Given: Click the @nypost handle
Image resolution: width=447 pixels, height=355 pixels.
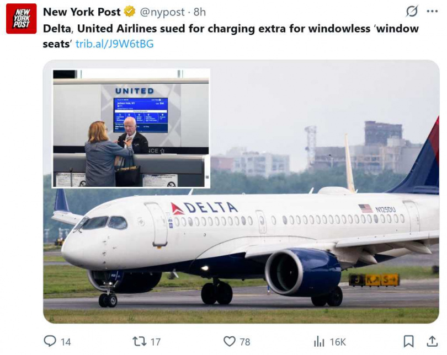Looking at the screenshot, I should coord(162,12).
